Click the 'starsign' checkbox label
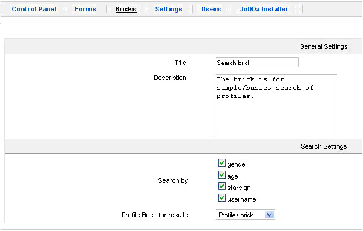363x231 pixels. coord(239,188)
